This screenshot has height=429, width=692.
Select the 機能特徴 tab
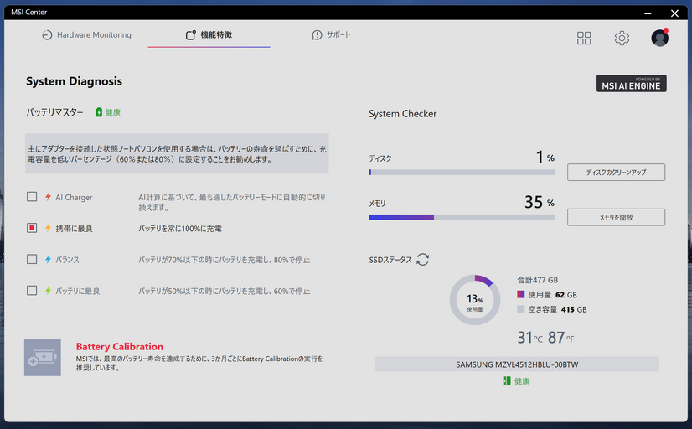tap(209, 35)
